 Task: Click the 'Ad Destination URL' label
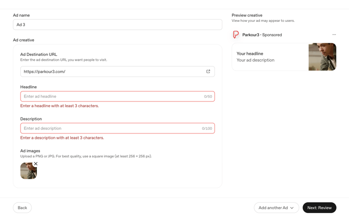(38, 54)
